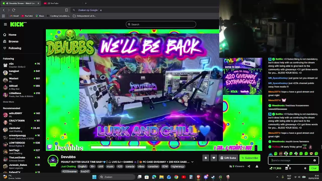Viewport: 322px width, 181px height.
Task: Show hidden system tray icons
Action: 277,177
